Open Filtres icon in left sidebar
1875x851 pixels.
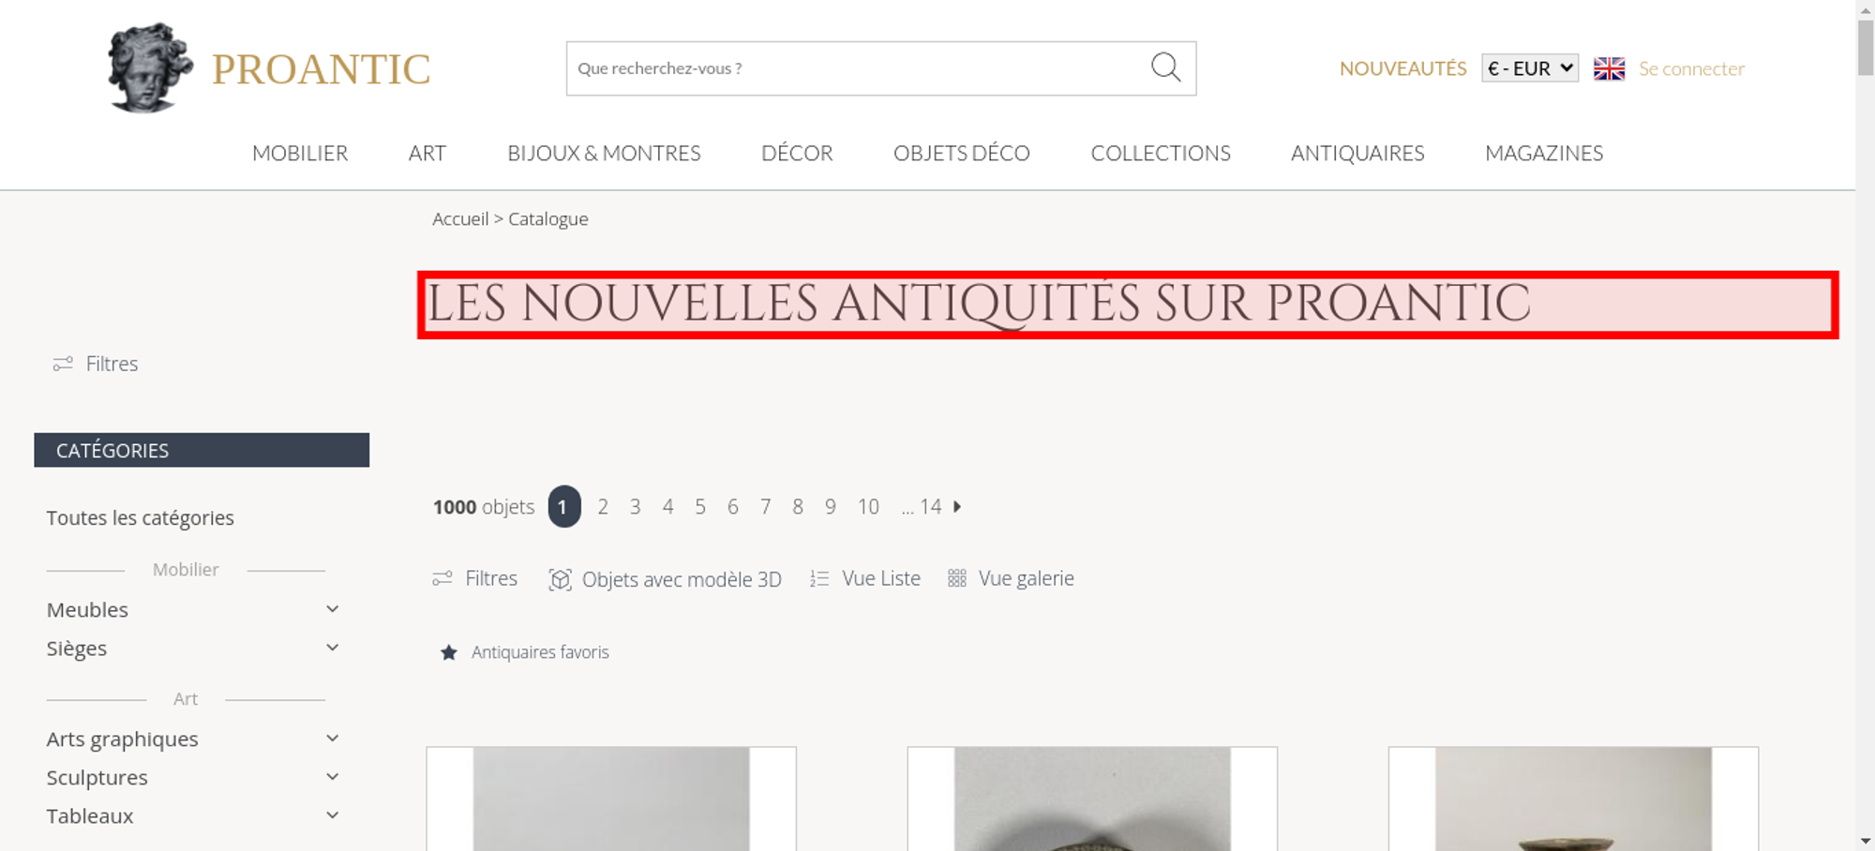(63, 364)
